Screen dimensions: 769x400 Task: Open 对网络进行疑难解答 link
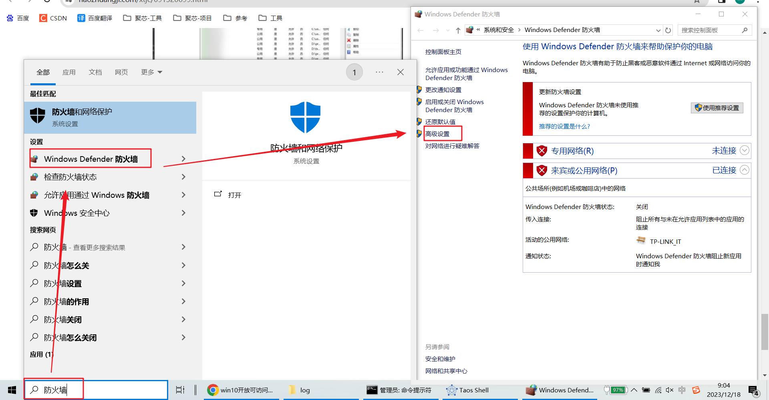coord(452,146)
